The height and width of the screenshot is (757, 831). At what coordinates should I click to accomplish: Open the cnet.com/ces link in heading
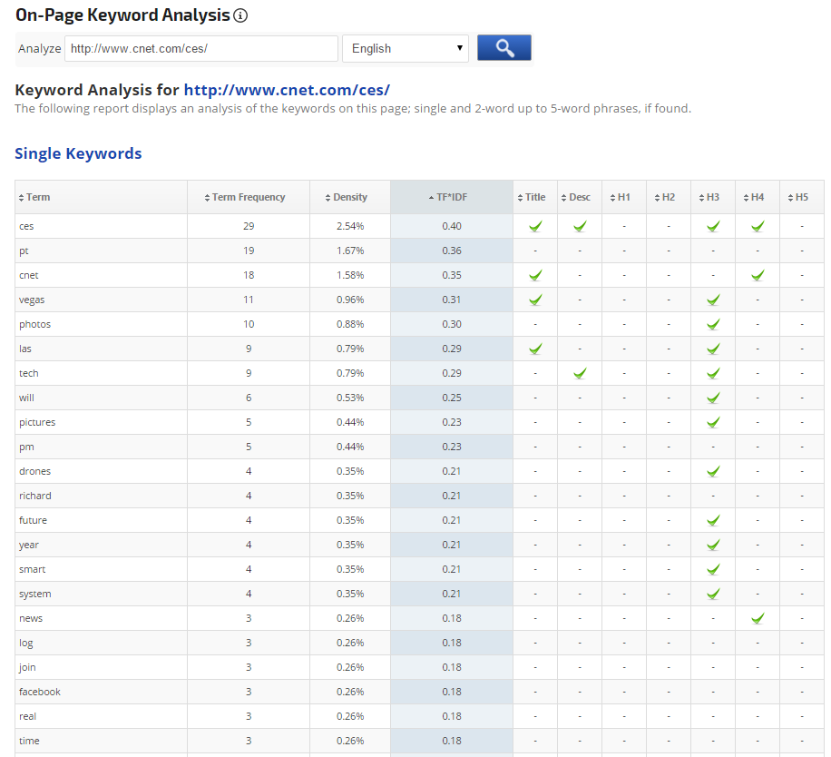287,90
